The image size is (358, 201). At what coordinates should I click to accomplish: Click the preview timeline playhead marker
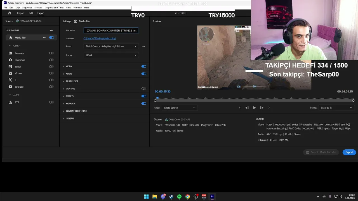pyautogui.click(x=157, y=98)
